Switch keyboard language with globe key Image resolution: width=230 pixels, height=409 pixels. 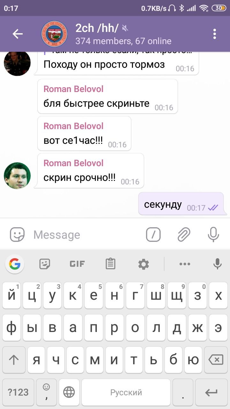(x=69, y=392)
